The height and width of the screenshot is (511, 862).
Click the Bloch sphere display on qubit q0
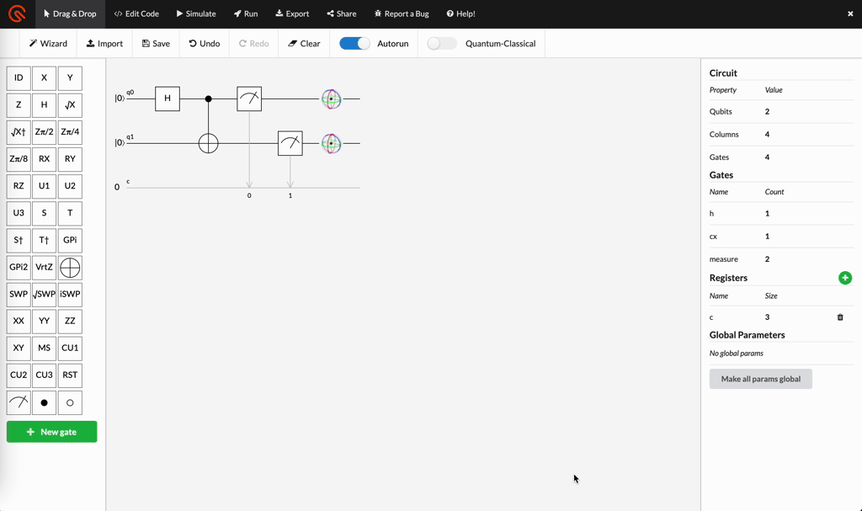point(332,98)
